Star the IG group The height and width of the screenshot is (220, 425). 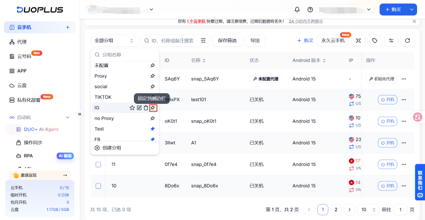point(132,108)
